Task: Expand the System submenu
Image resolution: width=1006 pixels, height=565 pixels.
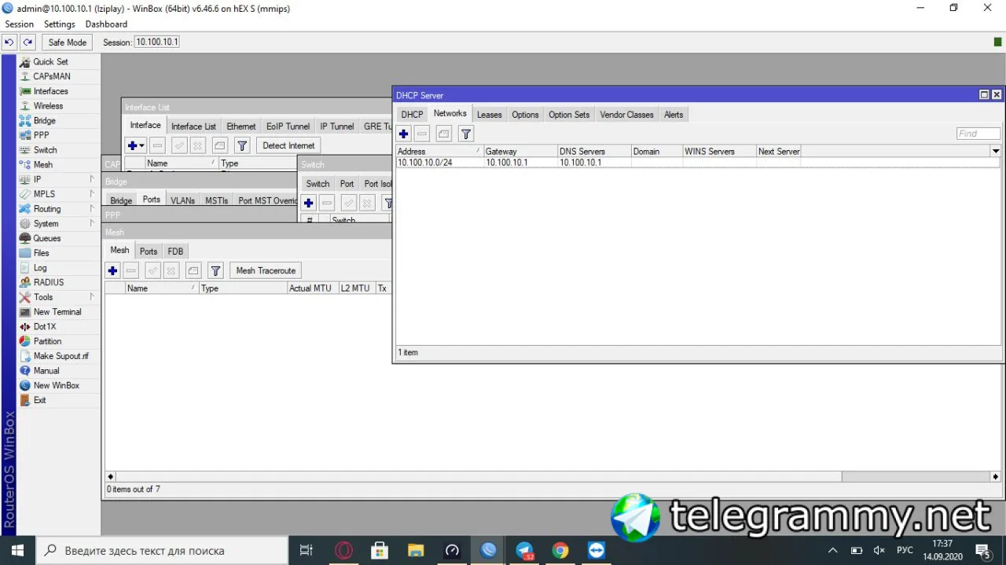Action: pos(92,223)
